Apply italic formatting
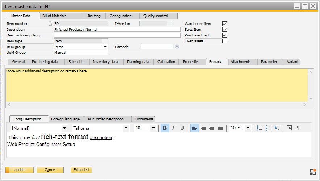The image size is (320, 181). [173, 128]
